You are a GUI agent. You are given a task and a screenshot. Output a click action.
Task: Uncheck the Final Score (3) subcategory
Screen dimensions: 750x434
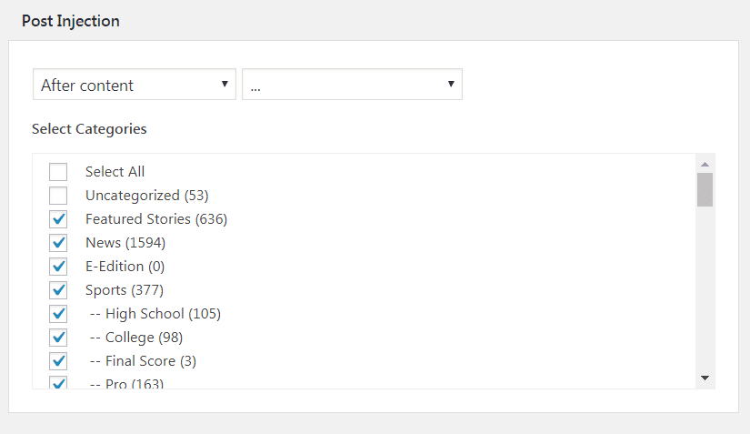click(x=58, y=361)
